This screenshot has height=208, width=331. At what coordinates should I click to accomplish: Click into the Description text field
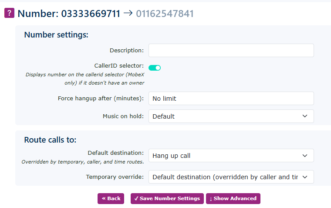click(231, 51)
